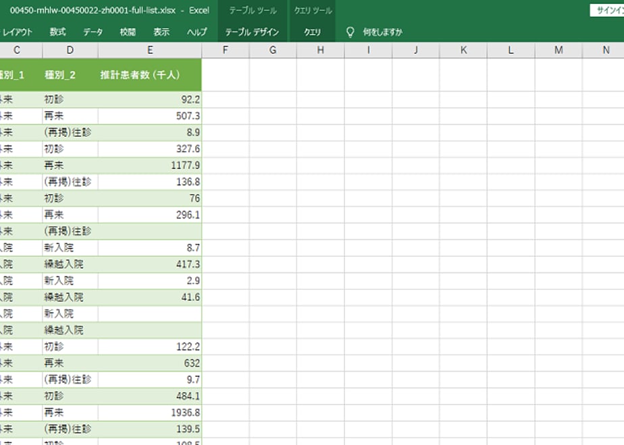Select the cell with value 507.3
Screen dimensions: 624x445
(150, 116)
